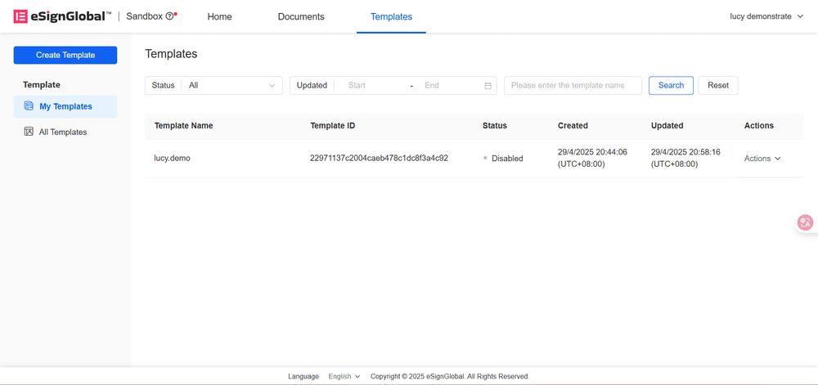Change the footer language from English
Image resolution: width=818 pixels, height=385 pixels.
[x=344, y=377]
